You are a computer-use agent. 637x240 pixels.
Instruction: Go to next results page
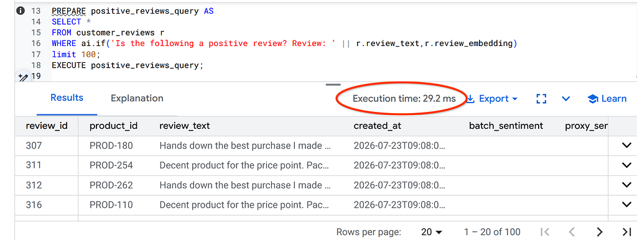[599, 232]
